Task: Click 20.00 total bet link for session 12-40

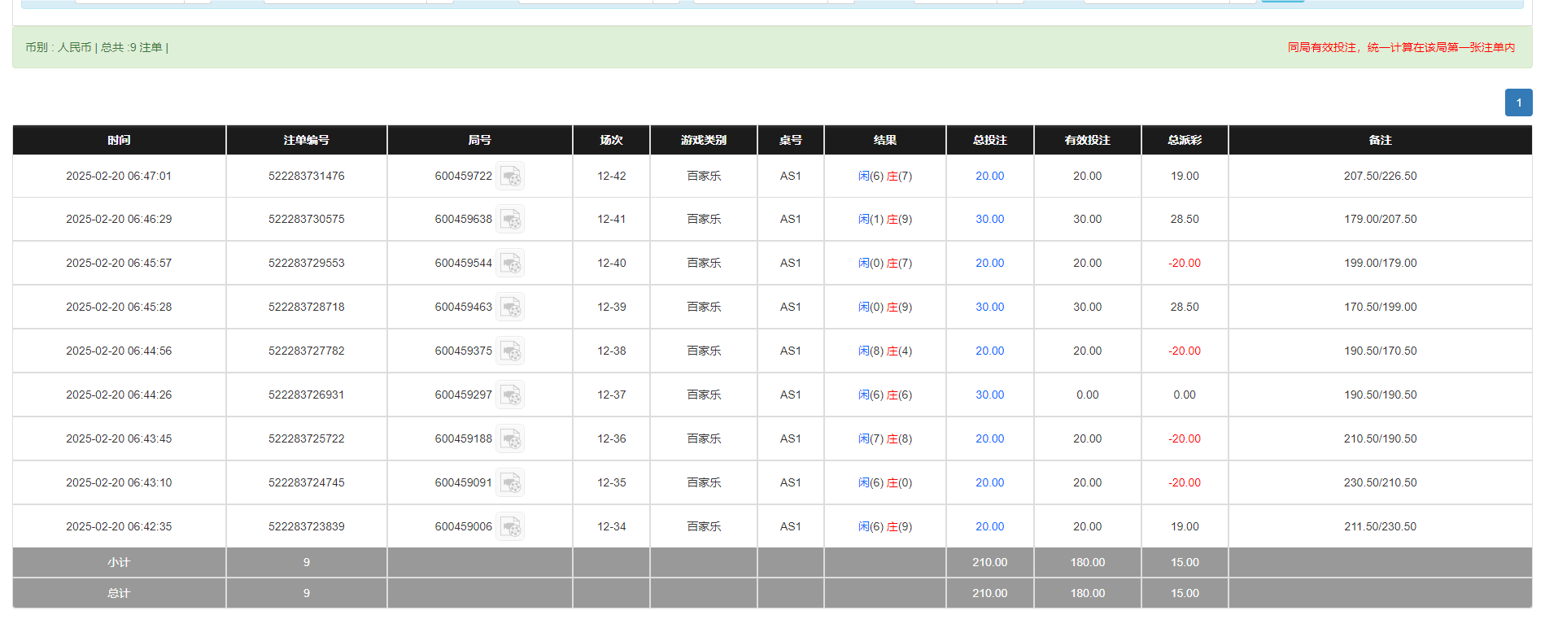Action: tap(989, 264)
